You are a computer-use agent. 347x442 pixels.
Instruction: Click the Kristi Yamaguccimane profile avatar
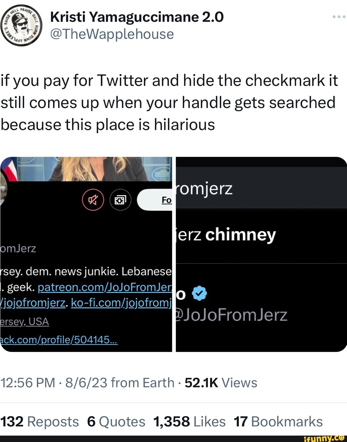click(21, 26)
